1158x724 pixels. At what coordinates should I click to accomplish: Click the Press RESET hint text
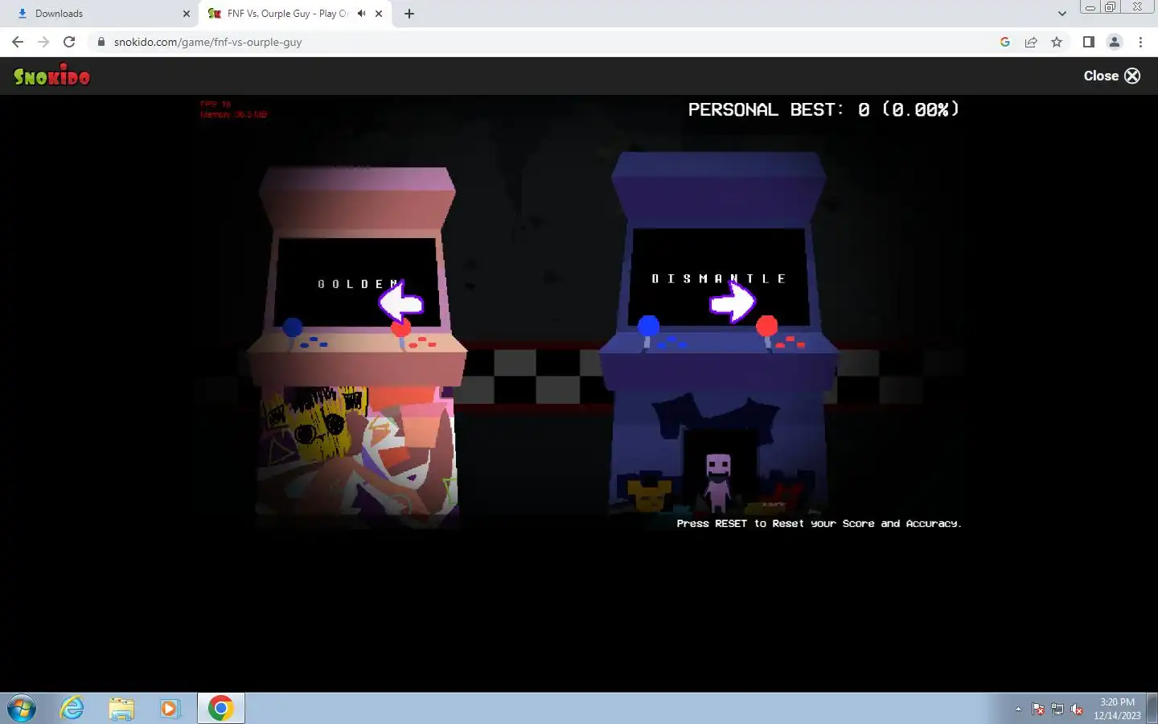pyautogui.click(x=819, y=524)
